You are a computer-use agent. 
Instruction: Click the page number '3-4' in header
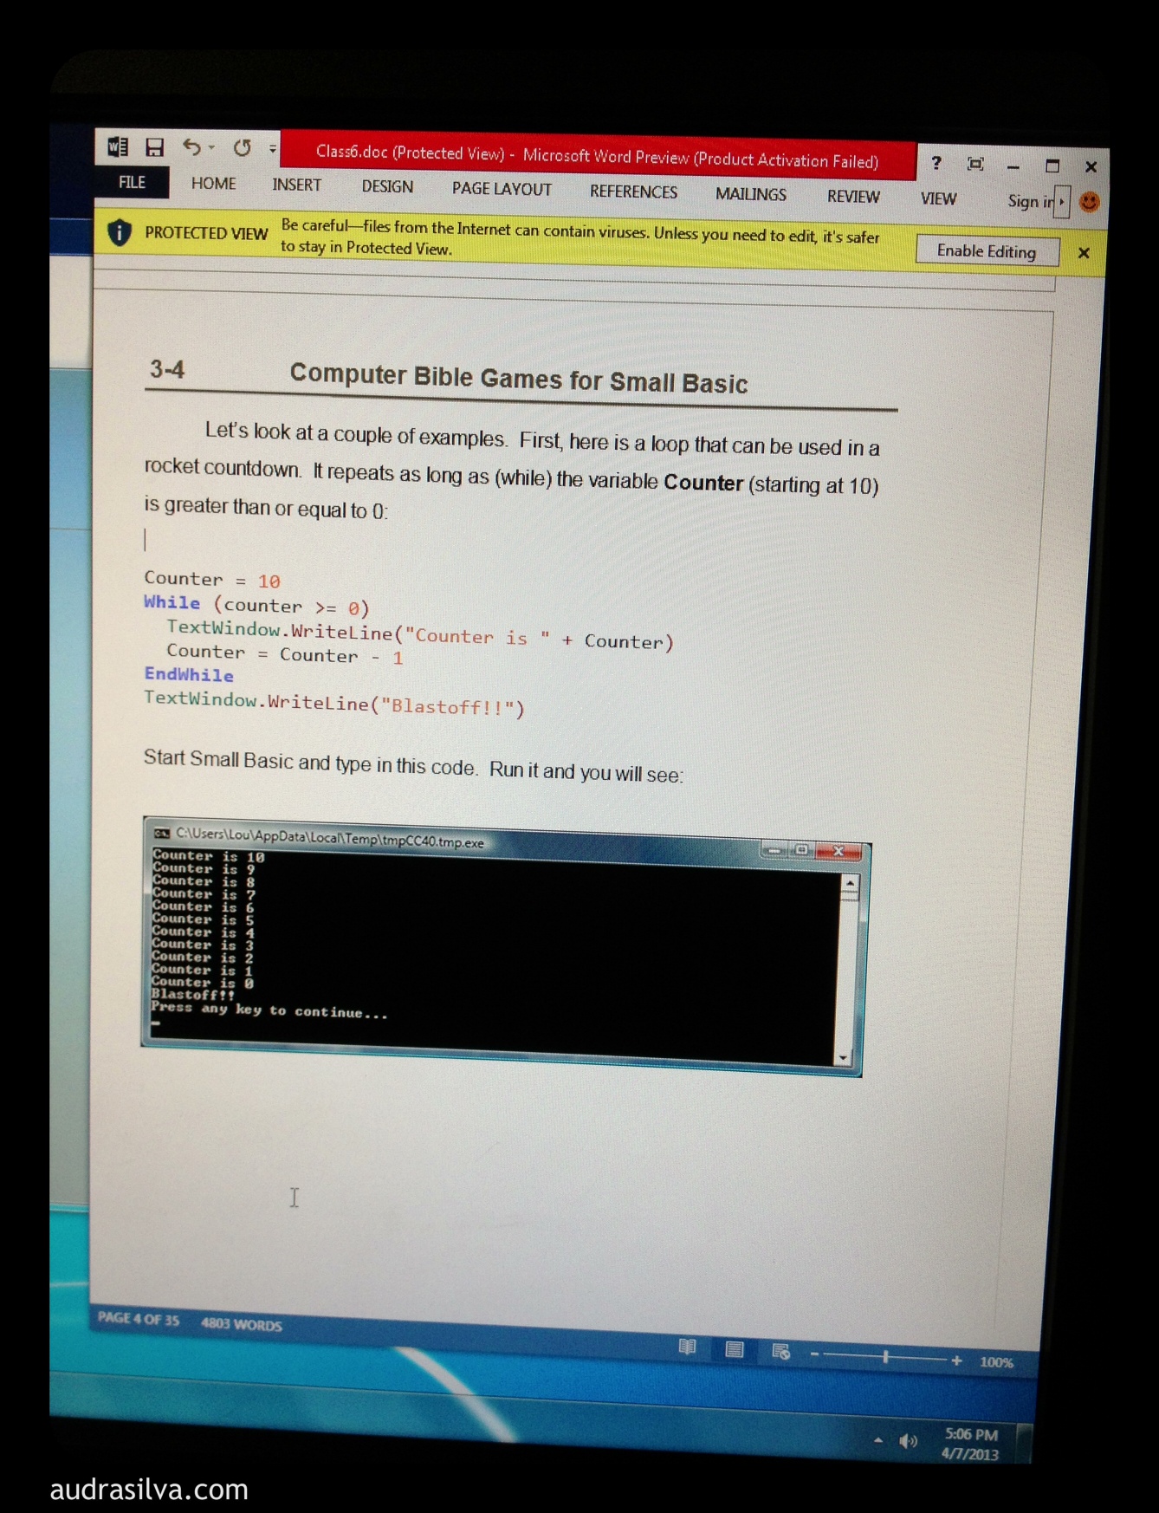pos(167,370)
